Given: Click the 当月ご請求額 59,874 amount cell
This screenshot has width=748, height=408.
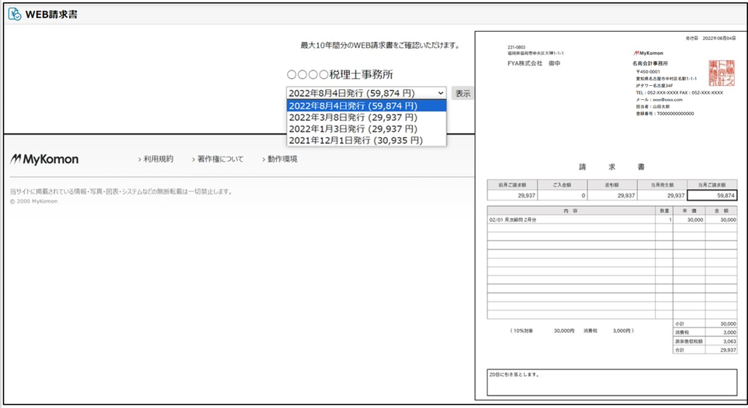Looking at the screenshot, I should 712,196.
